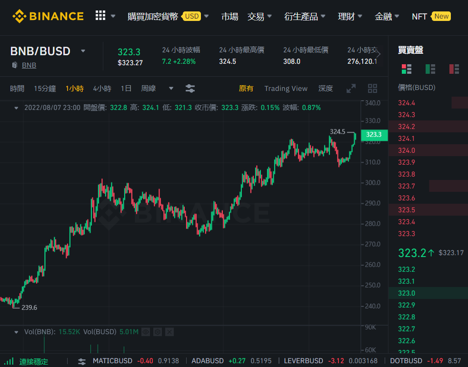468x367 pixels.
Task: Click the USD currency badge
Action: click(x=191, y=16)
